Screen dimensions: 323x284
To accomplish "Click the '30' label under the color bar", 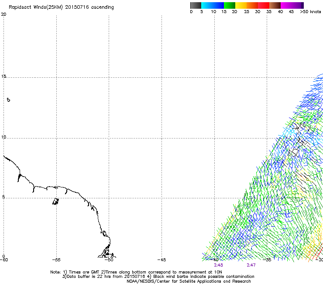I will tap(258, 12).
